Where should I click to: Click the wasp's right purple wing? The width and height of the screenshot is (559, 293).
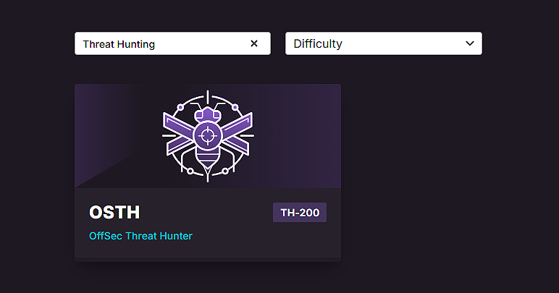[x=237, y=132]
